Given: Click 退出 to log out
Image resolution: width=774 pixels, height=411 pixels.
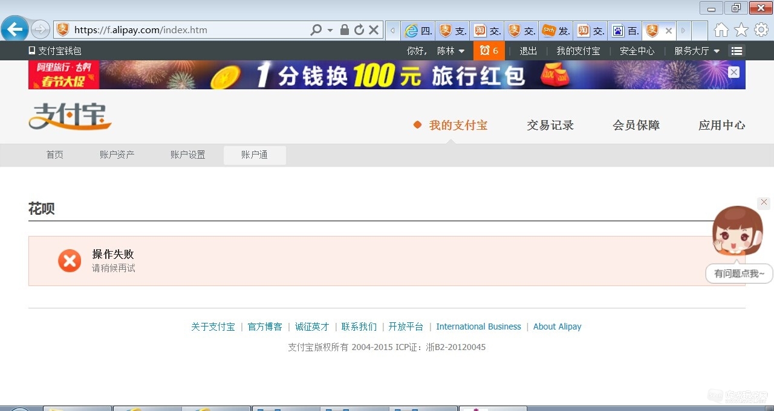Looking at the screenshot, I should click(x=528, y=51).
